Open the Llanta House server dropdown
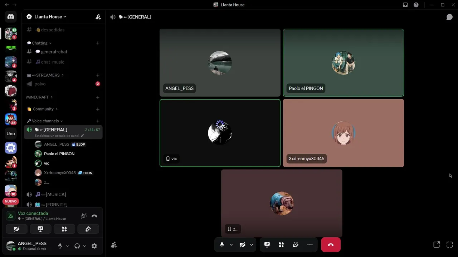The width and height of the screenshot is (458, 257). [x=50, y=17]
